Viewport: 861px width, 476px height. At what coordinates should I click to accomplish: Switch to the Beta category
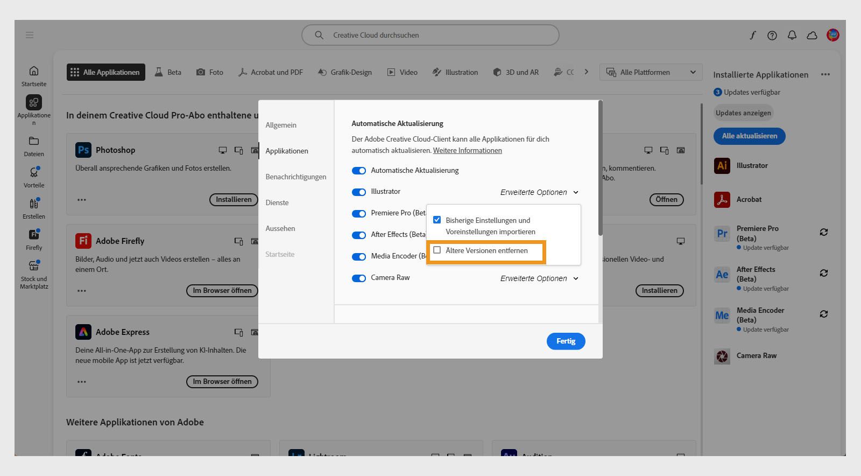tap(168, 72)
